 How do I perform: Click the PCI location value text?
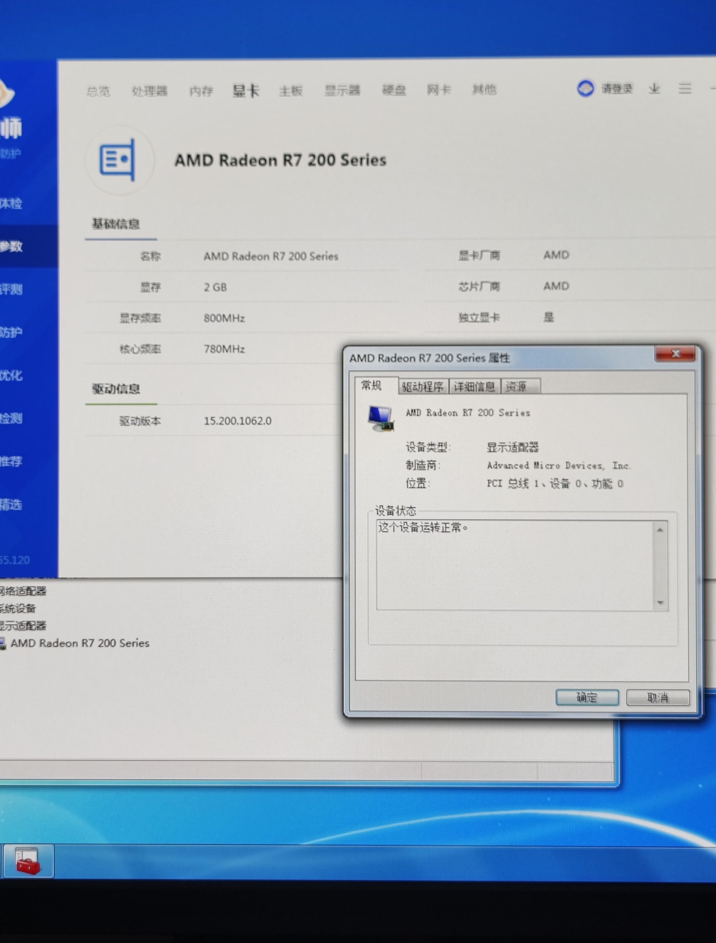tap(555, 483)
